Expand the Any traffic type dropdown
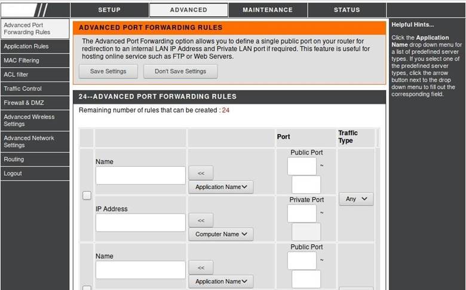466x290 pixels. click(356, 199)
